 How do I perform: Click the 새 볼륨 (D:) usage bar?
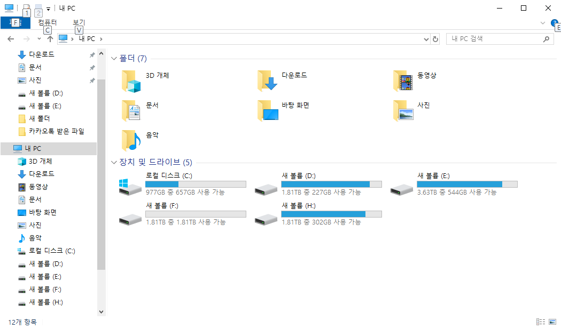[331, 184]
